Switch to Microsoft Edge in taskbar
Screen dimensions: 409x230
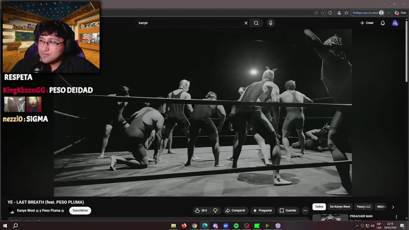pos(205,226)
